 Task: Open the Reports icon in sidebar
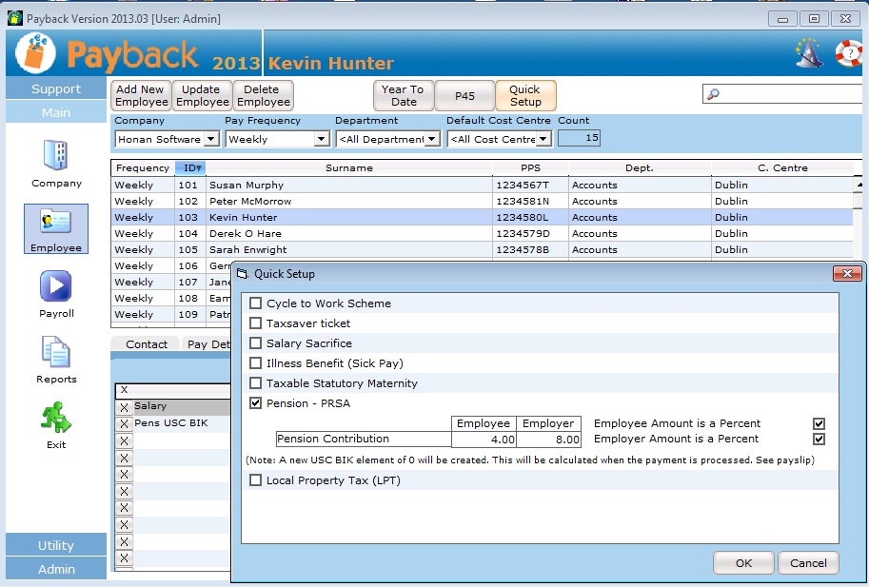[56, 352]
